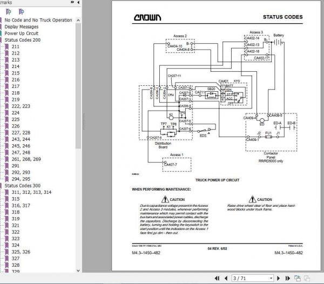Select bookmark 321
Viewport: 324px width, 284px height.
click(16, 225)
